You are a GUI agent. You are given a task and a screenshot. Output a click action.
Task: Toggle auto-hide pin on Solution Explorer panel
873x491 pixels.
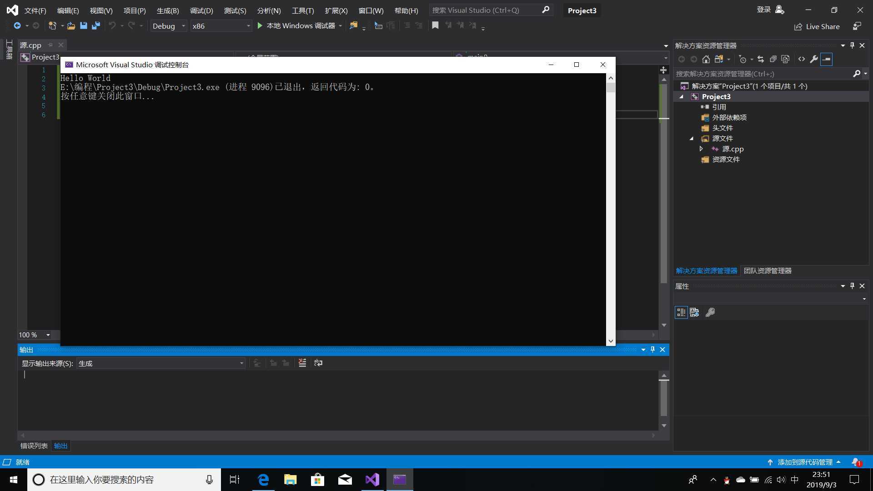[x=852, y=45]
